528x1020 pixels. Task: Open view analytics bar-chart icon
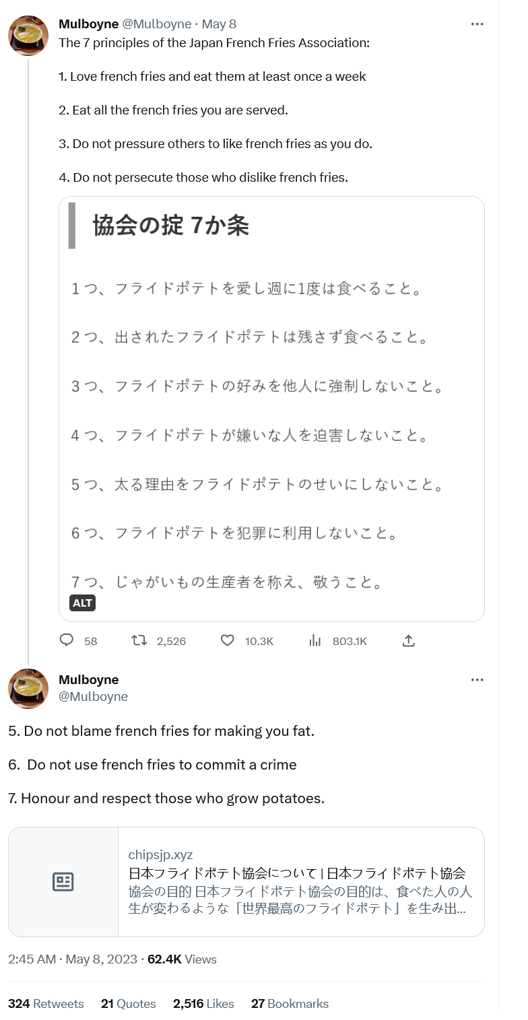315,640
